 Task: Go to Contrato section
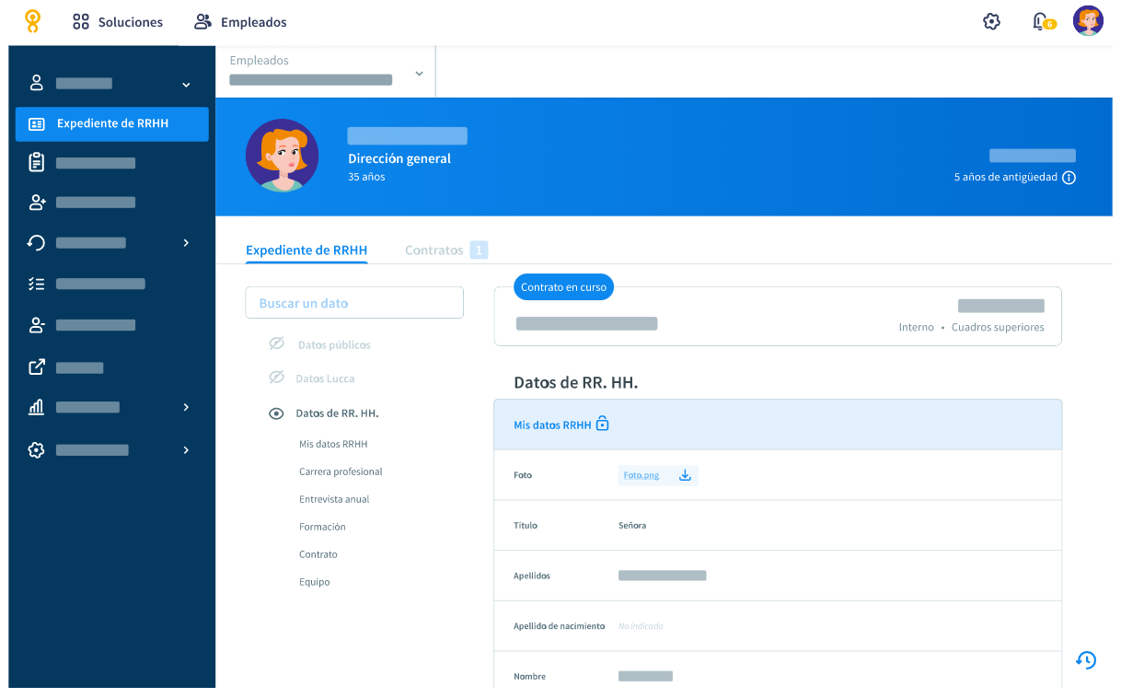click(318, 554)
